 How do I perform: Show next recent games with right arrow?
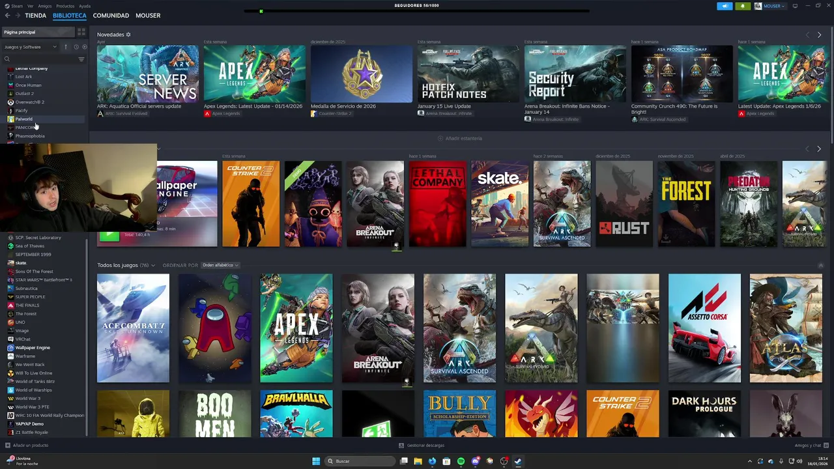[x=819, y=149]
